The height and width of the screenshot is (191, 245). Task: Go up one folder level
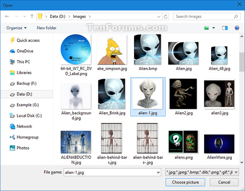32,16
